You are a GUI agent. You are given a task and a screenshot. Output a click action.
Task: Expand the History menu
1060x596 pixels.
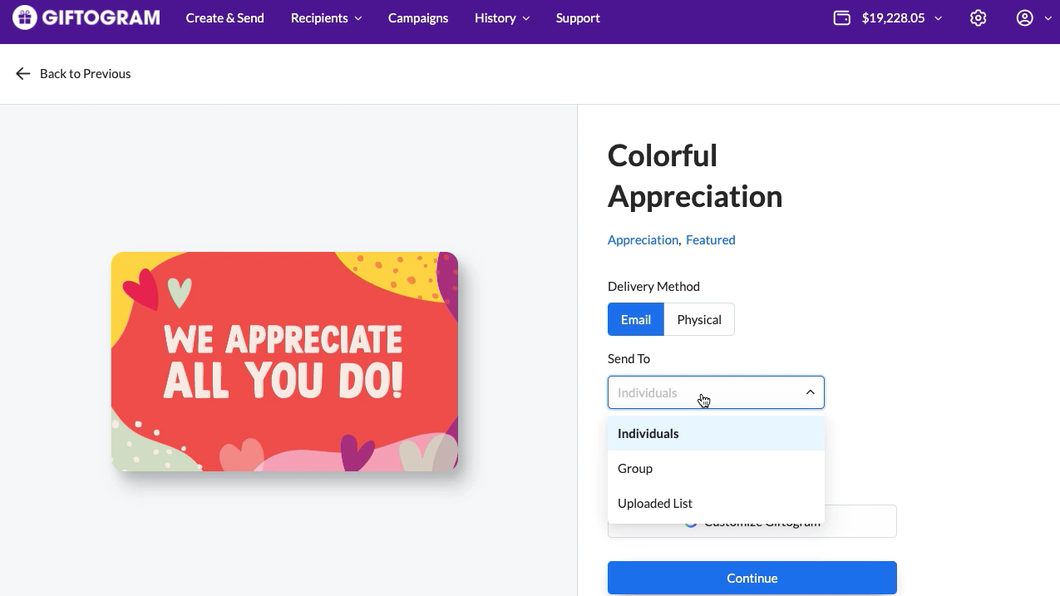pyautogui.click(x=501, y=18)
